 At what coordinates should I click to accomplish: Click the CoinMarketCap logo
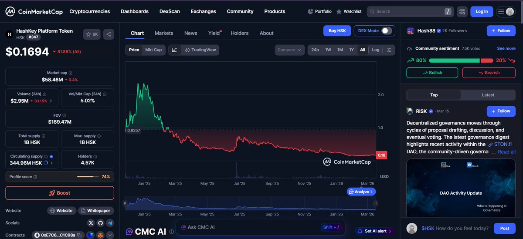click(33, 11)
